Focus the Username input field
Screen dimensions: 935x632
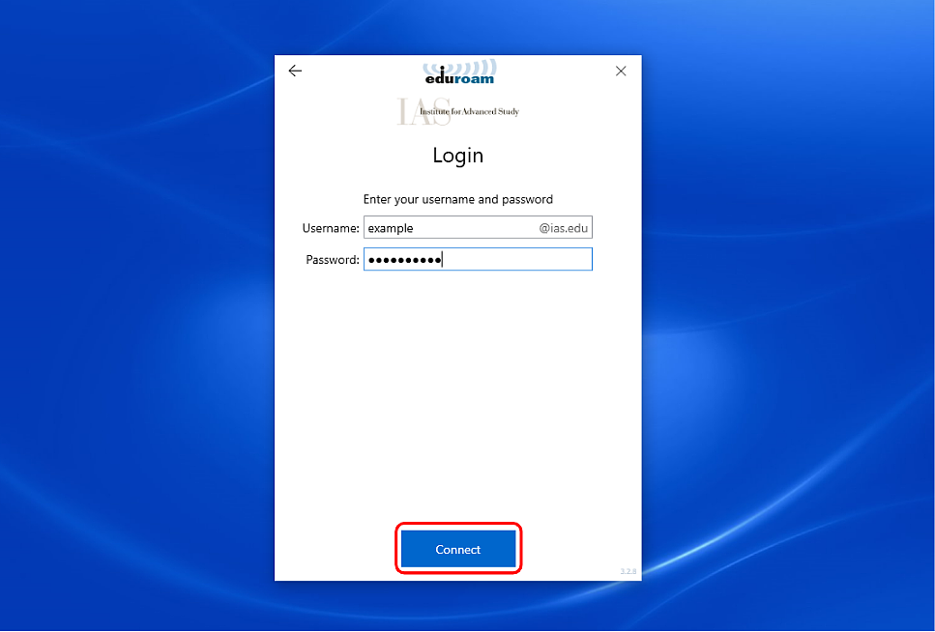474,229
